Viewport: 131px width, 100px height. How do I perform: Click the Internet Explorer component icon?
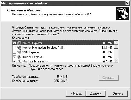(x=19, y=43)
